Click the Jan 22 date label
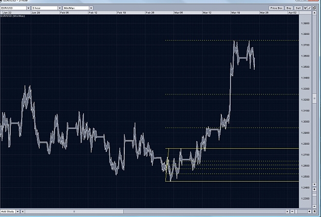Screen dimensions: 321x217 pos(7,13)
